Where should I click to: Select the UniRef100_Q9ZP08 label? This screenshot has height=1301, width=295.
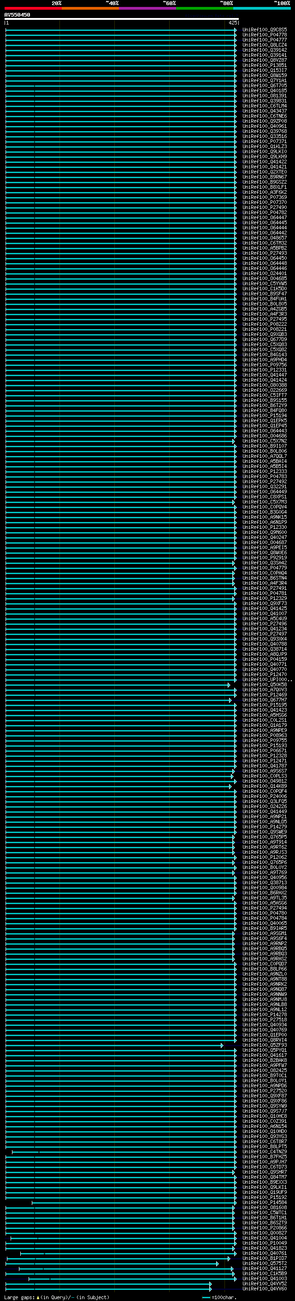click(264, 121)
